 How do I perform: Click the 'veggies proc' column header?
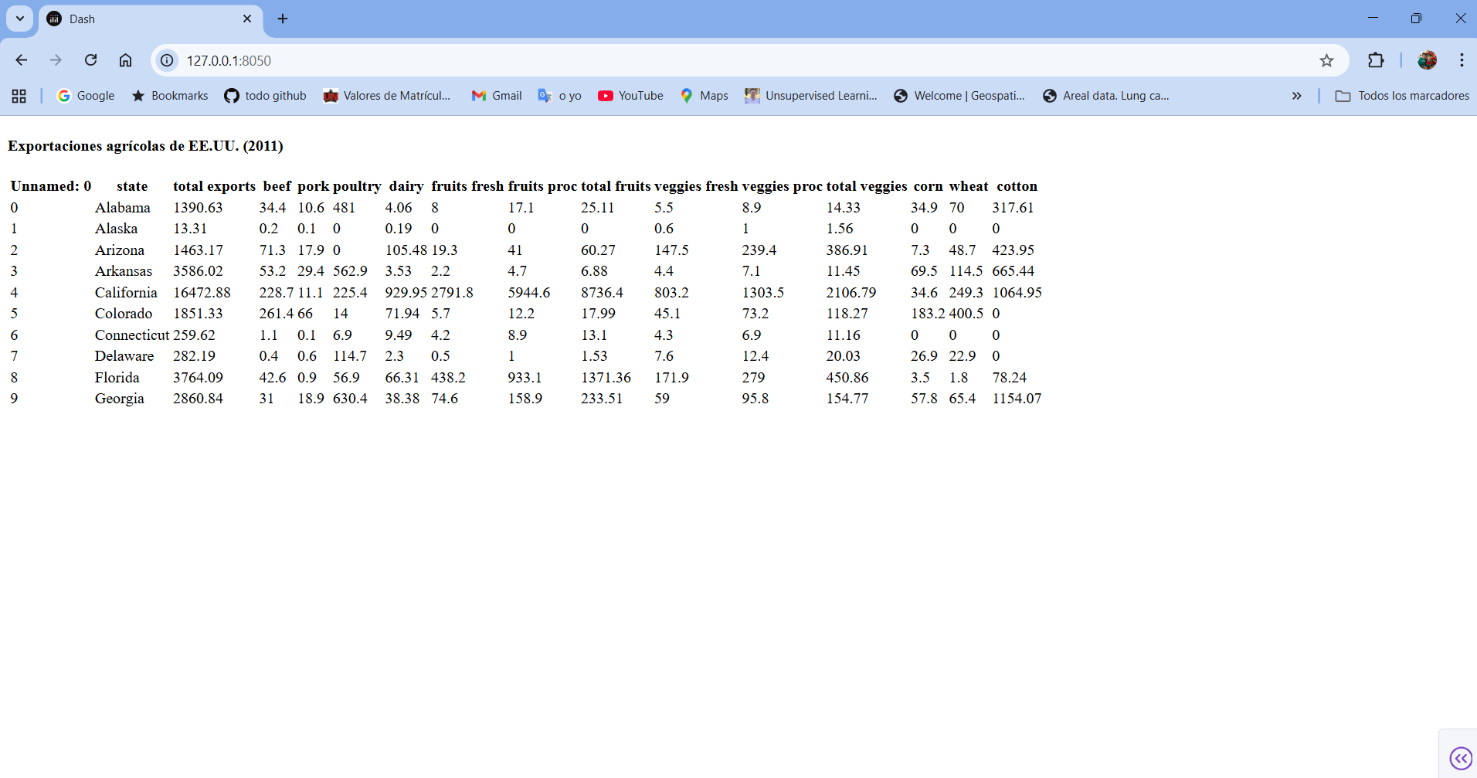point(782,186)
